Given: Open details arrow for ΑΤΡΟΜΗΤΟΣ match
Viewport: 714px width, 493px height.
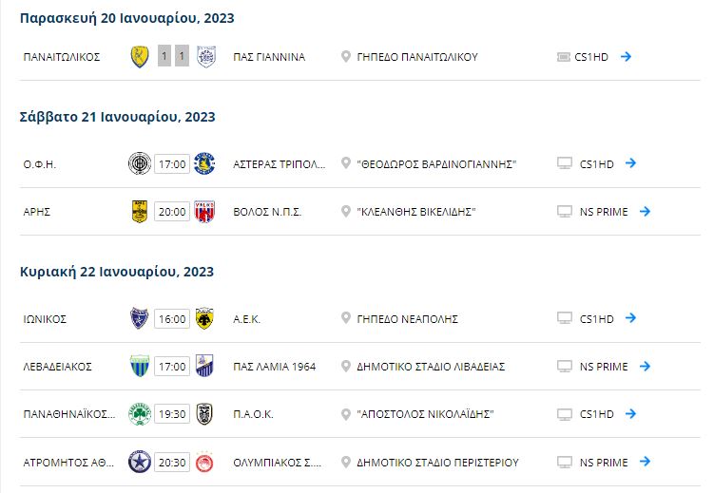Looking at the screenshot, I should pos(645,463).
